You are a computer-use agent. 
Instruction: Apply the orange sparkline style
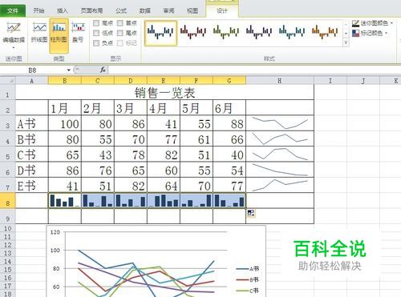pos(325,33)
